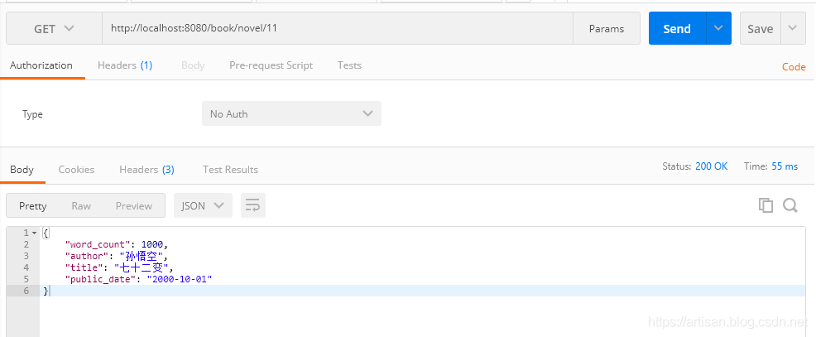Copy response body with the copy icon

(x=766, y=205)
